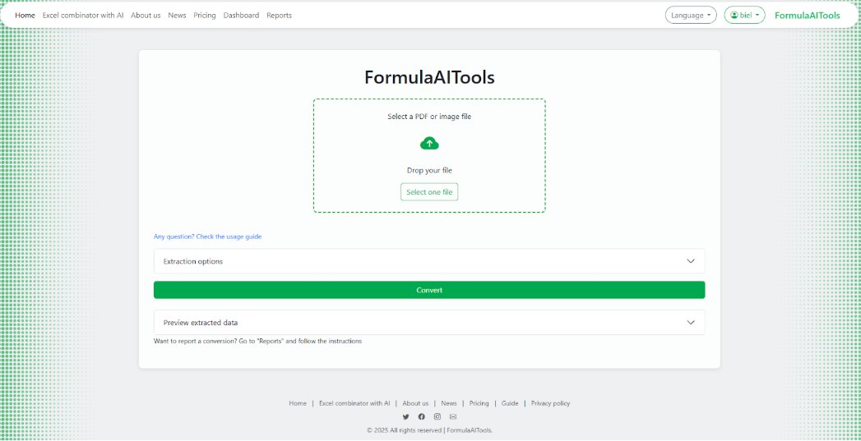Open Pricing in top navigation
This screenshot has width=861, height=441.
204,16
